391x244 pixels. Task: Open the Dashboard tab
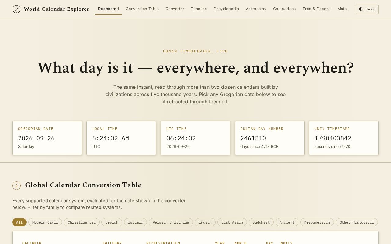(x=108, y=9)
